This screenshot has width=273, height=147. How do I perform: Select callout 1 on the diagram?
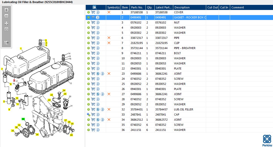[21, 49]
